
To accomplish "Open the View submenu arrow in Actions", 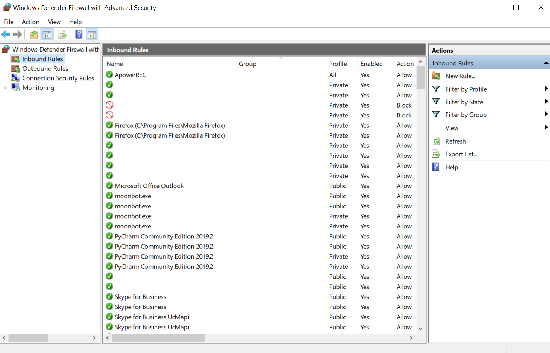I will click(546, 127).
